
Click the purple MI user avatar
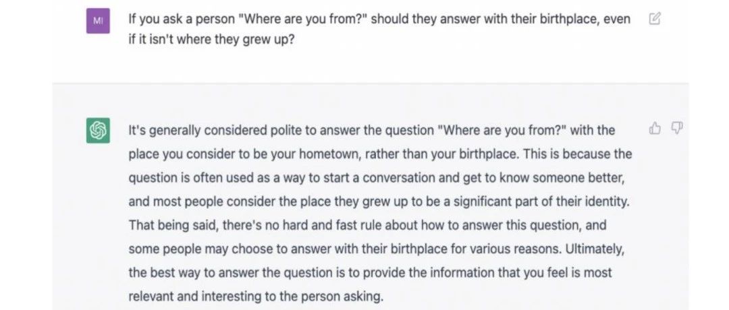[98, 21]
